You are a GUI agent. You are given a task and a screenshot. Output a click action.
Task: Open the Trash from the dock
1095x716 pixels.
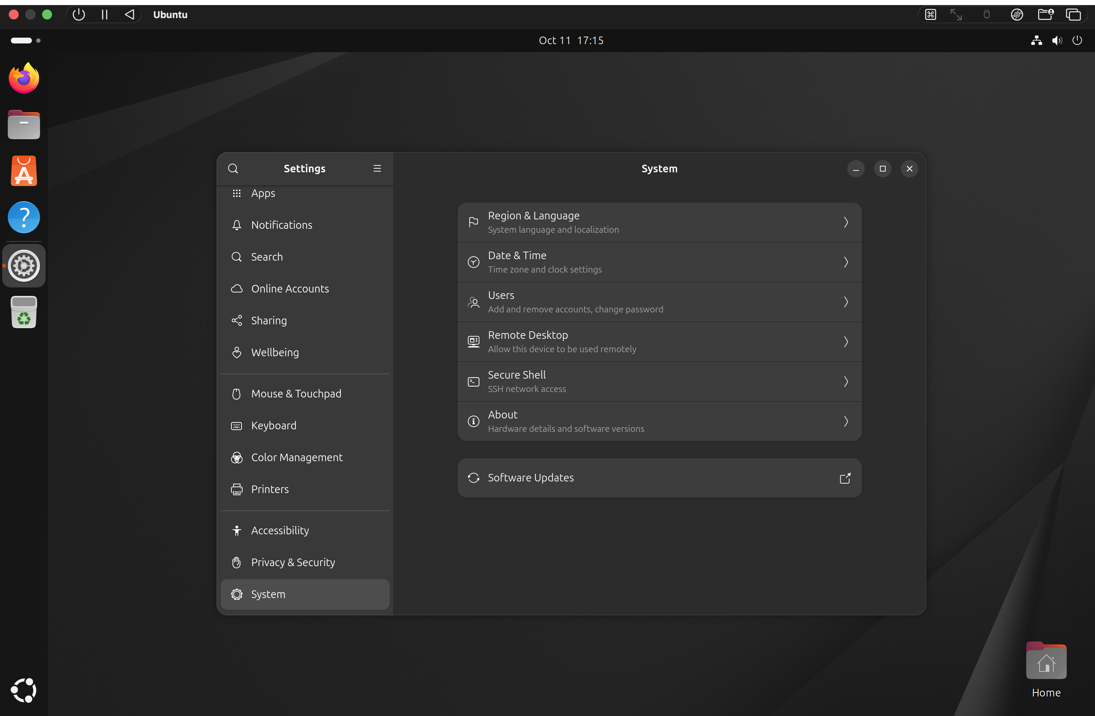coord(24,312)
